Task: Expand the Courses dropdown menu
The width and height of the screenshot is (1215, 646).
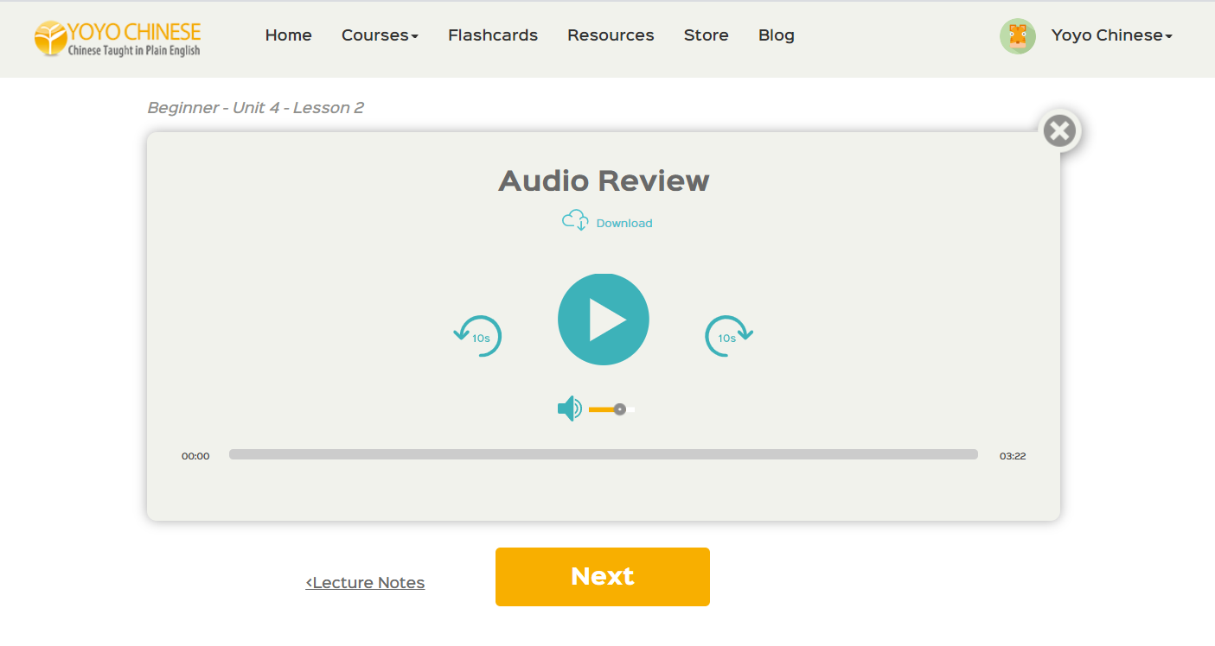Action: click(380, 35)
